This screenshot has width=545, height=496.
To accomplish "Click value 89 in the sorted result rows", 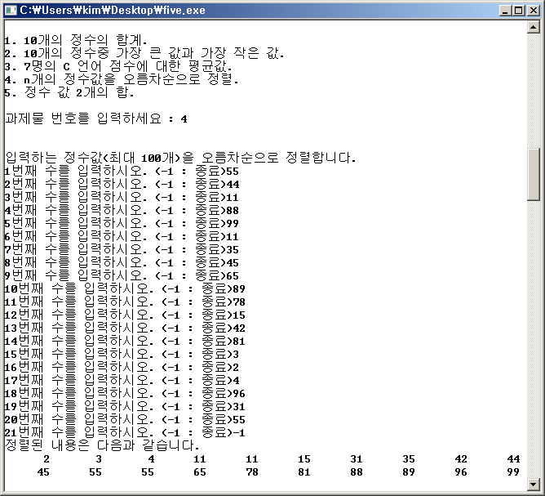I will [409, 472].
